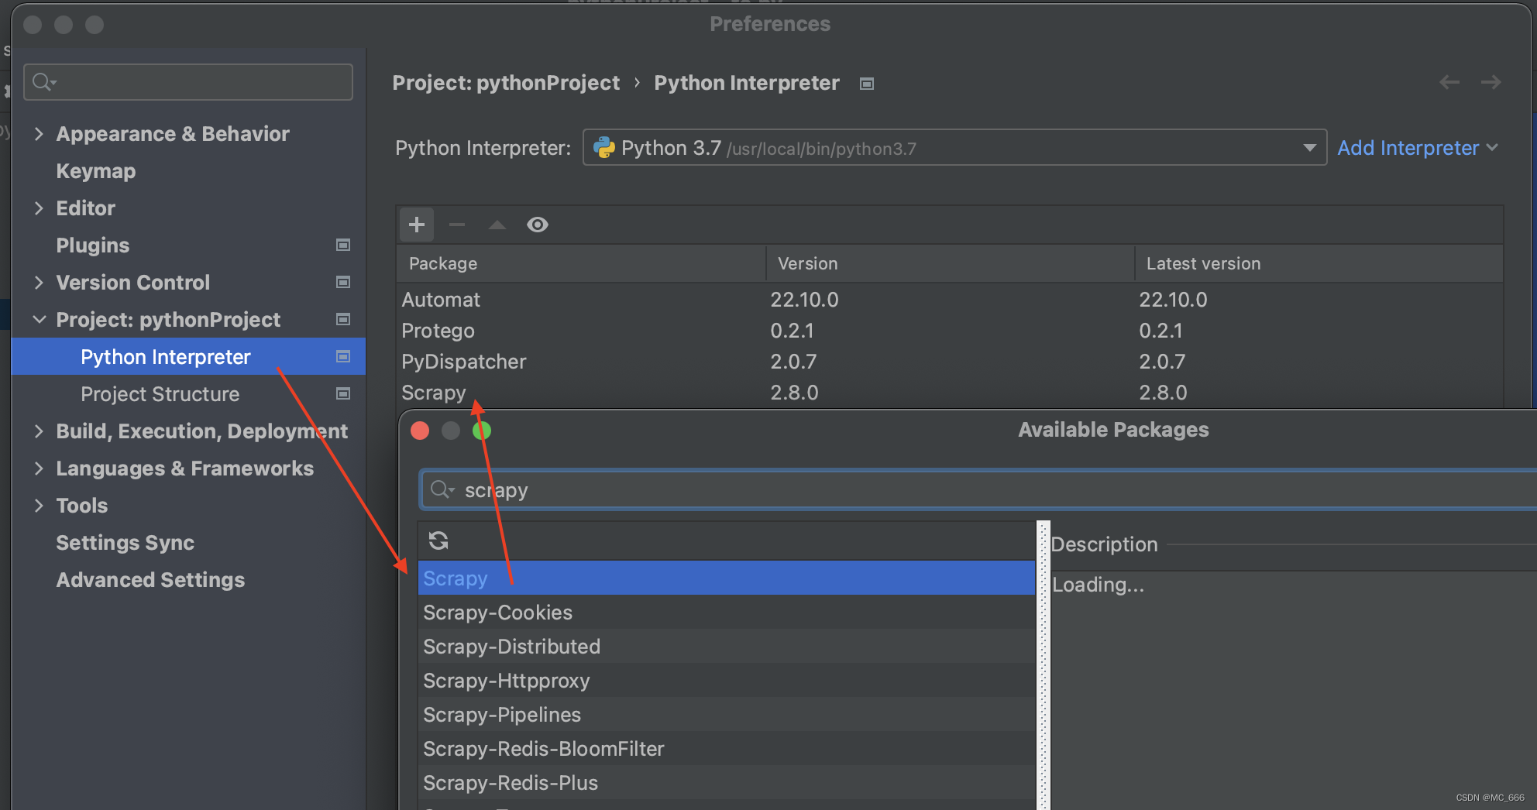The height and width of the screenshot is (810, 1537).
Task: Select Scrapy-Cookies in the list
Action: pos(727,613)
